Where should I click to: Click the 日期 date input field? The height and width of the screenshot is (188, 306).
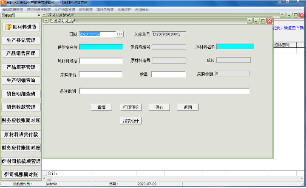[97, 34]
